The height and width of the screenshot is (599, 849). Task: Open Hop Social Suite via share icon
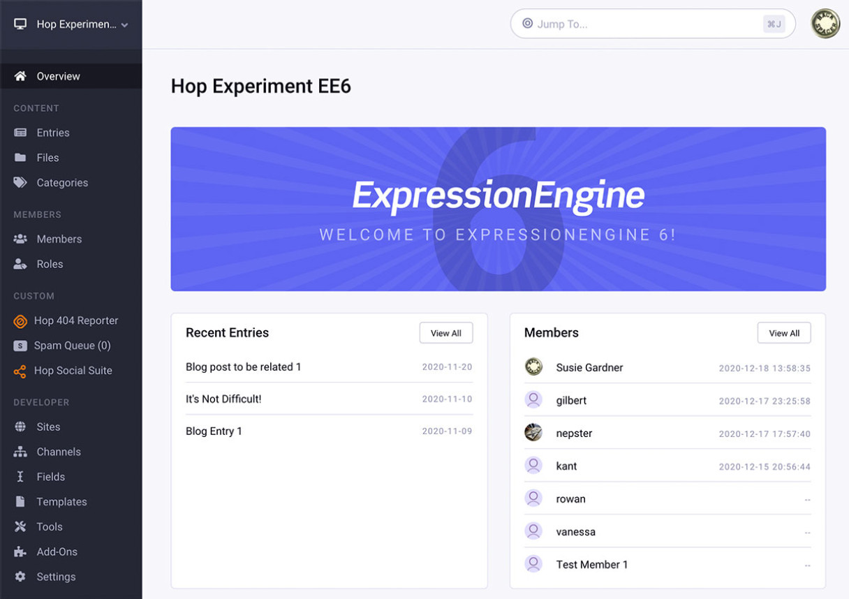coord(20,371)
